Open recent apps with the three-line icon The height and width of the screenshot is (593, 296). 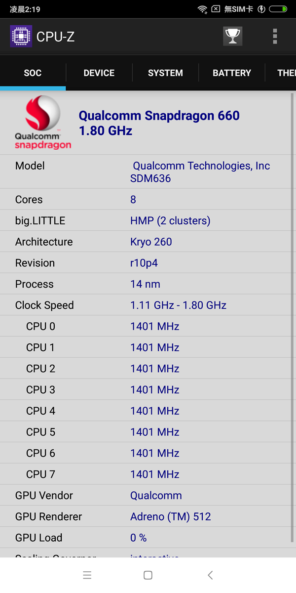(x=87, y=575)
